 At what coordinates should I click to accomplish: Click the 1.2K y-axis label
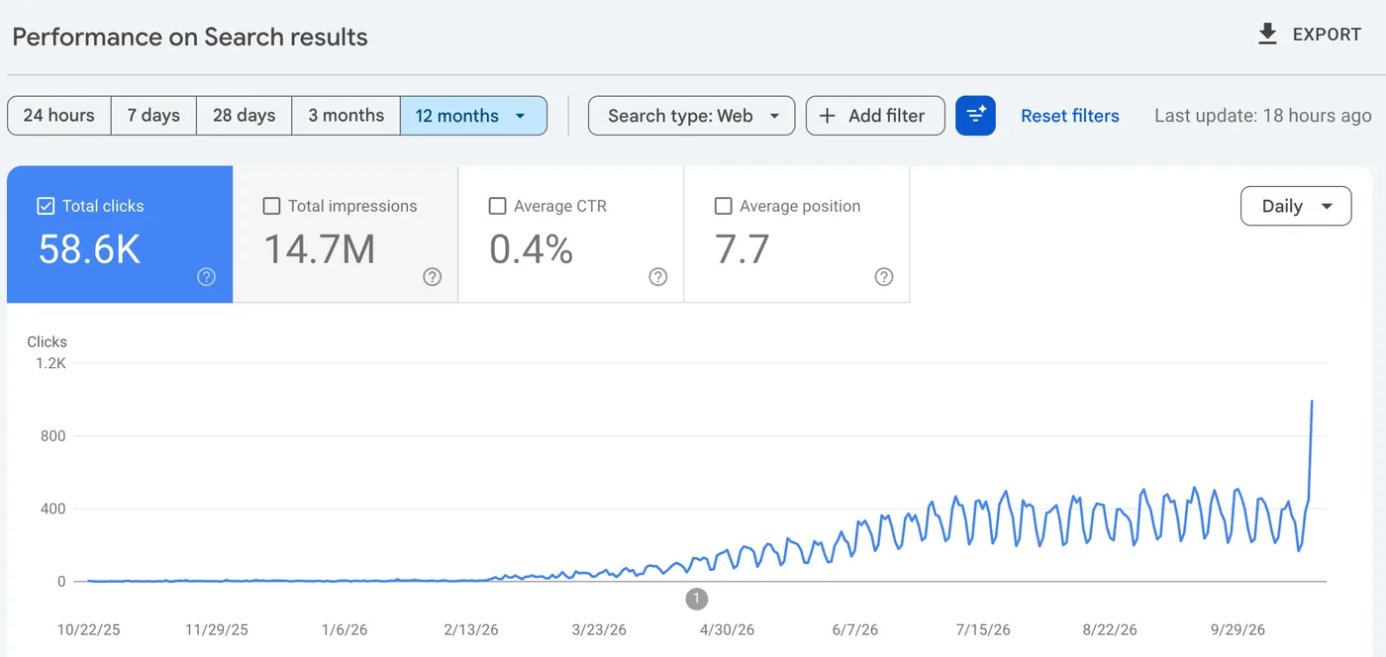[x=50, y=363]
